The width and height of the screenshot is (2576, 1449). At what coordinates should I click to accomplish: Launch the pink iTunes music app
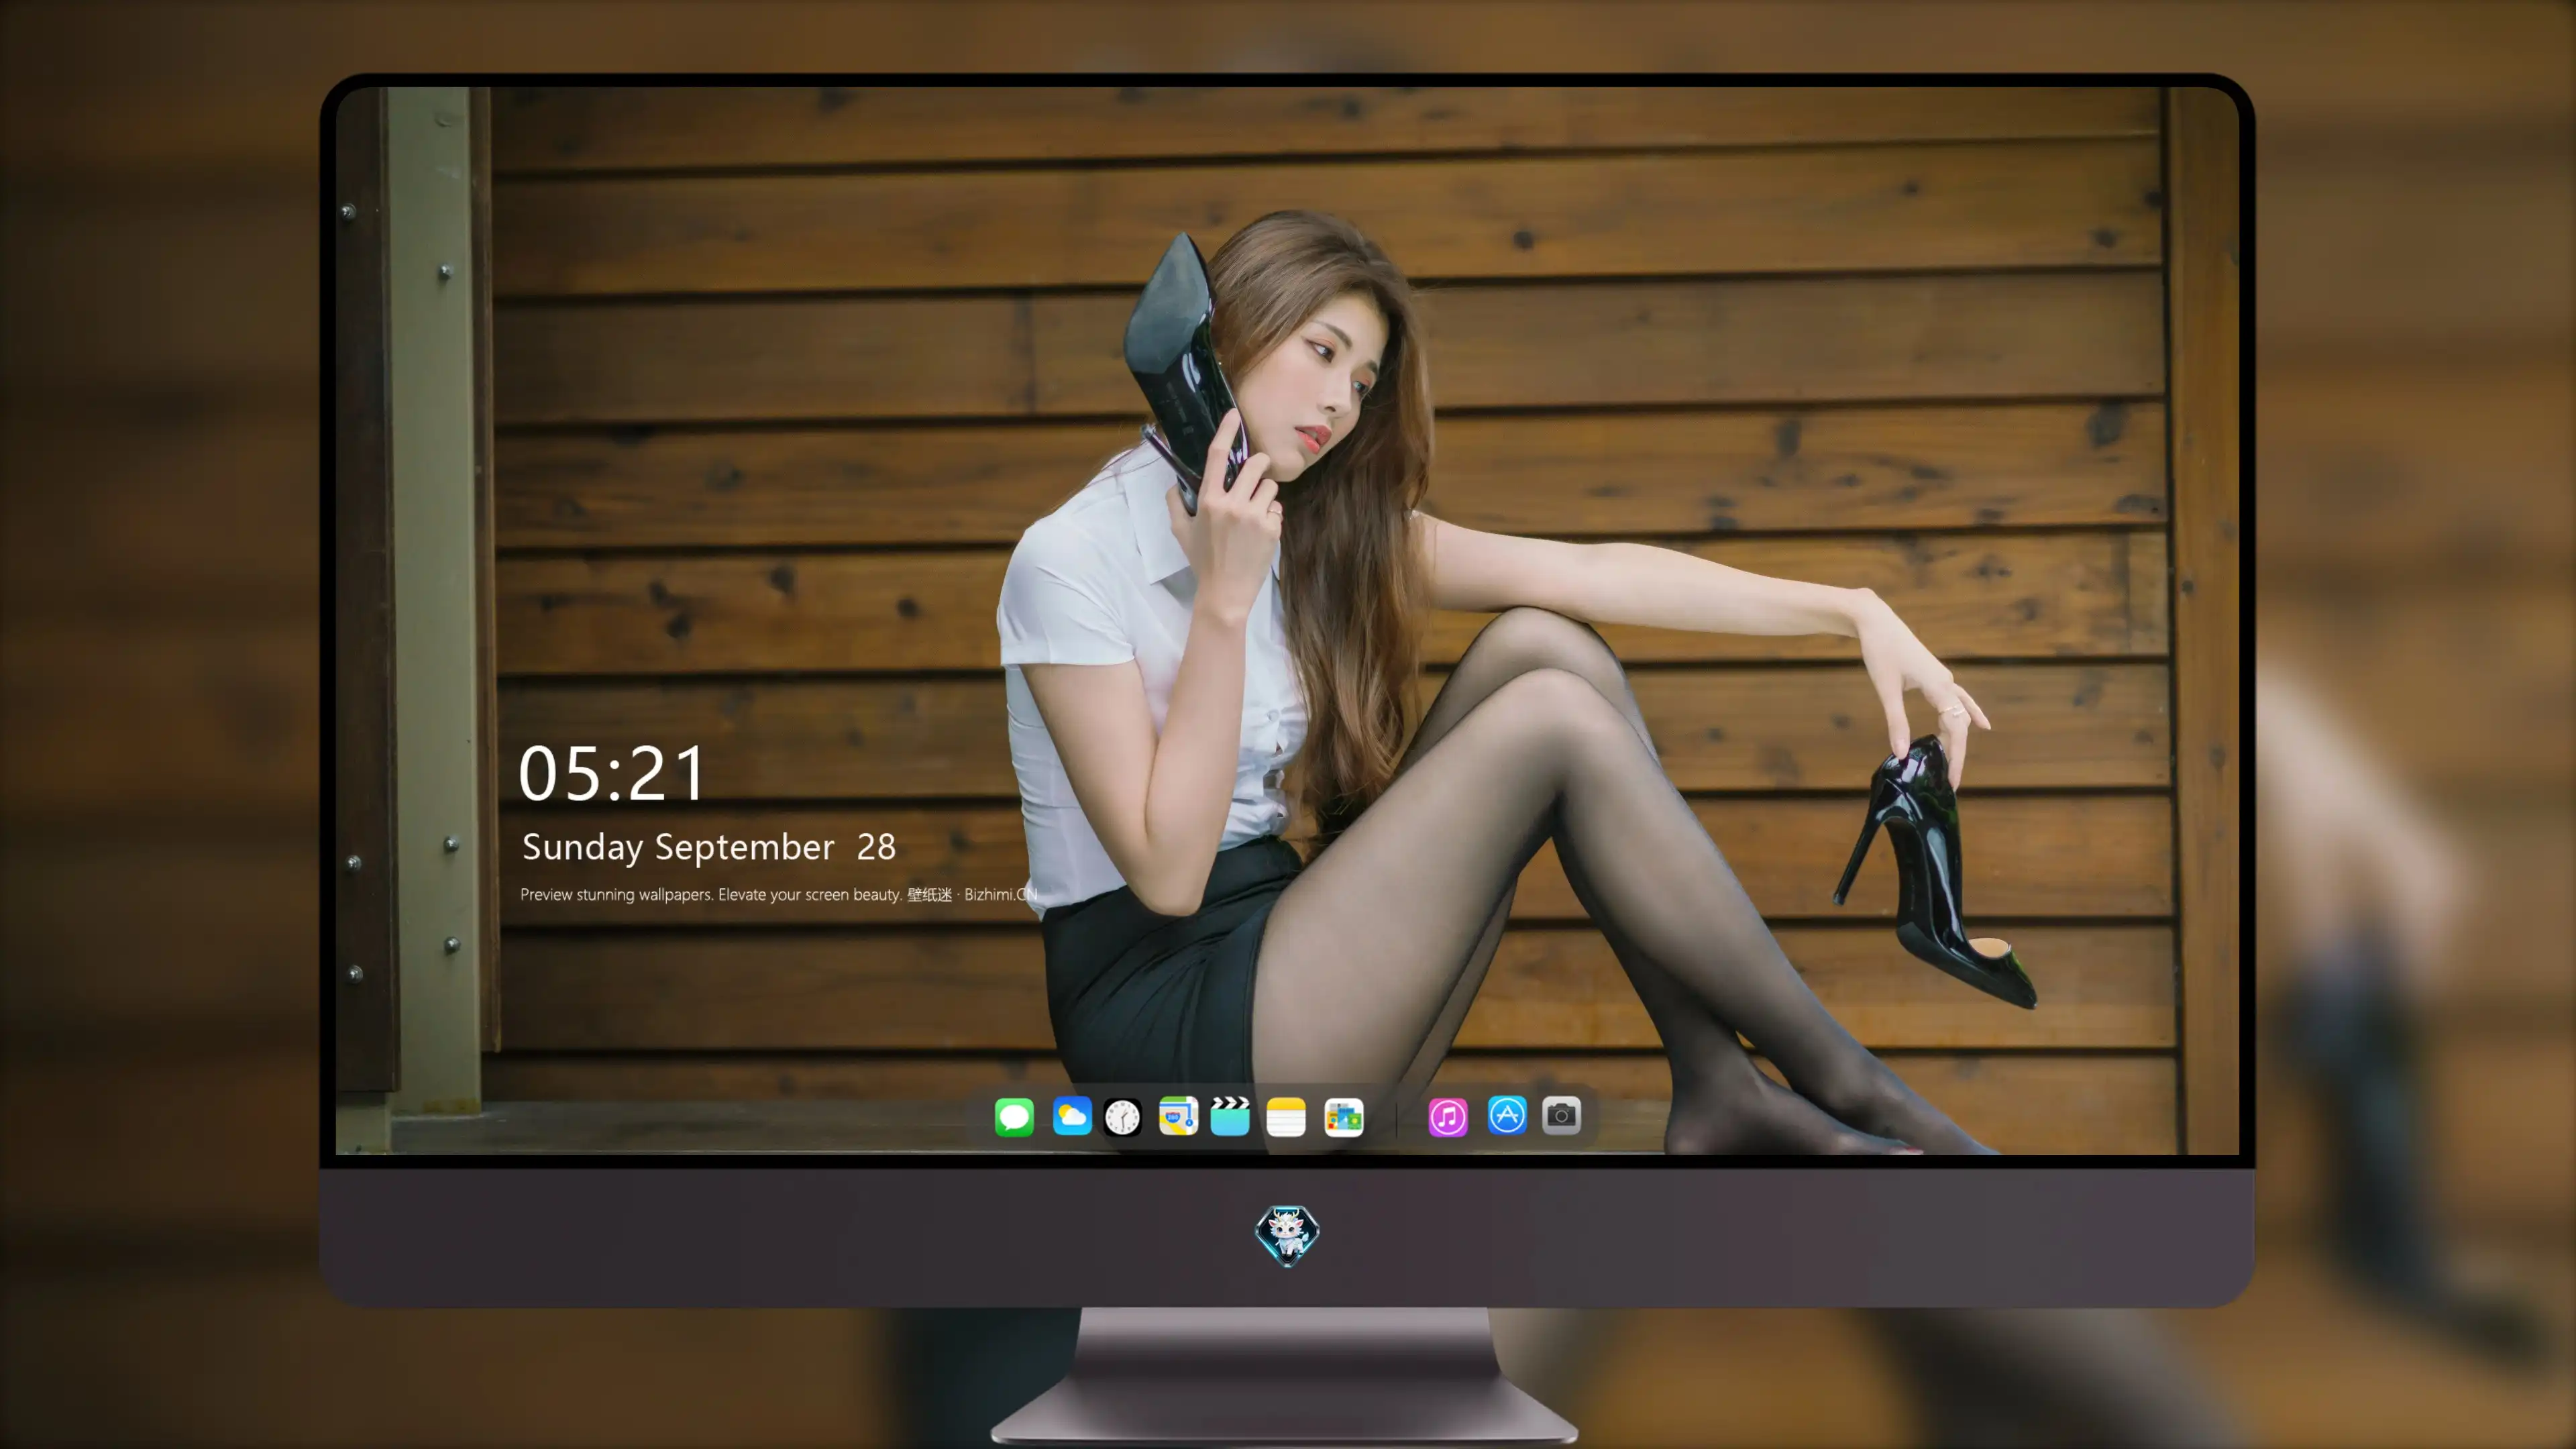click(1448, 1116)
